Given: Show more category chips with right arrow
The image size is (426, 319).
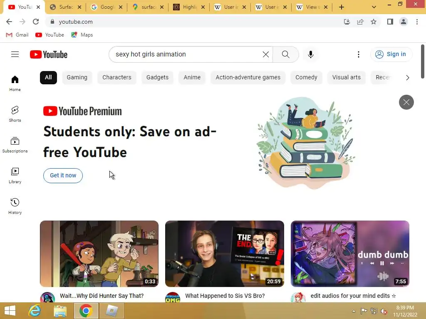Looking at the screenshot, I should [407, 78].
